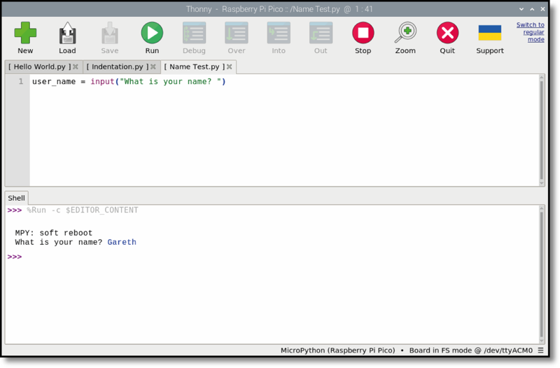
Task: Create a new file with the New icon
Action: pyautogui.click(x=25, y=33)
